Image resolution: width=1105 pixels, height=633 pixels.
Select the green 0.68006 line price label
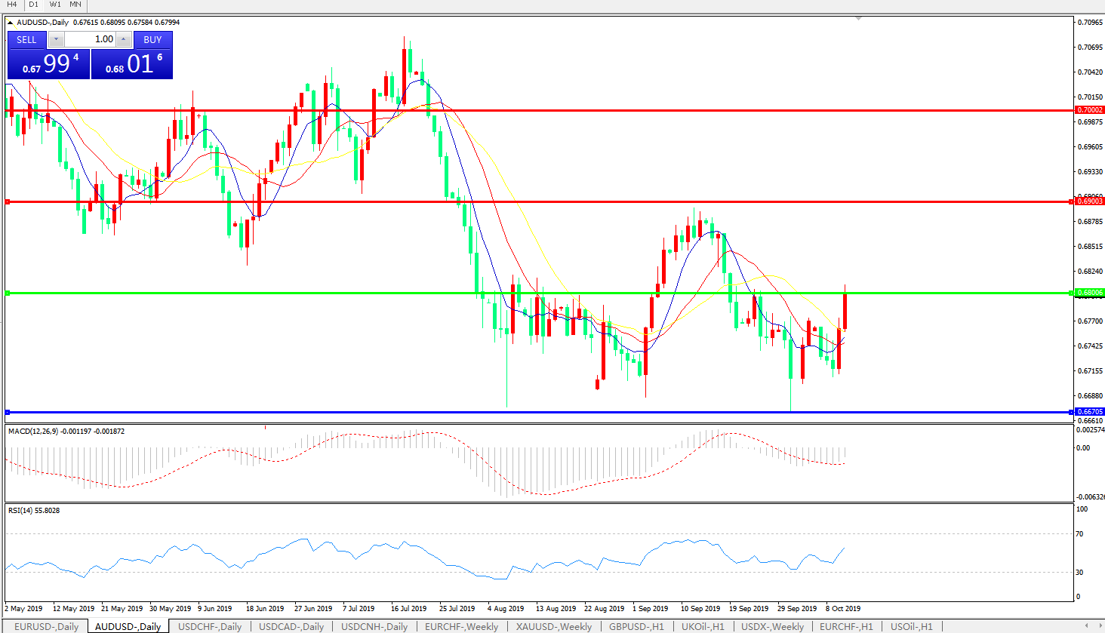tap(1089, 293)
